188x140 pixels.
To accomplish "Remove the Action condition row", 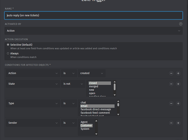I will tap(171, 73).
